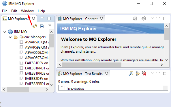Screen dimensions: 171x107
Task: Click the icon beside EAIESB1PRD2
Action: (21, 73)
